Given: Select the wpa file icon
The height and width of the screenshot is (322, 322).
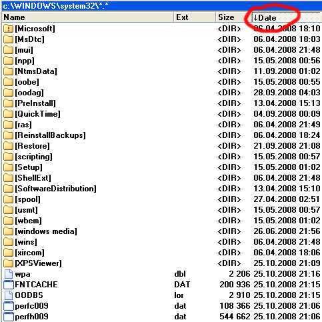Looking at the screenshot, I should click(9, 274).
